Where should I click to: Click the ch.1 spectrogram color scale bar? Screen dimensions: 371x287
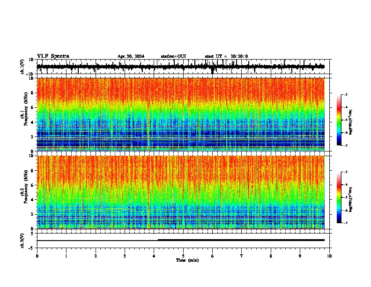click(339, 120)
